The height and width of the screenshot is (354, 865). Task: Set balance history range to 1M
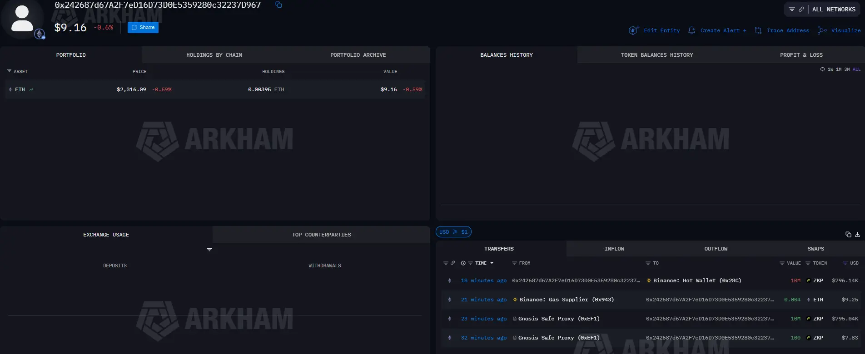pyautogui.click(x=839, y=69)
